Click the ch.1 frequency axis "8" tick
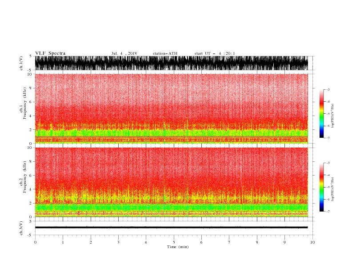 (31, 88)
